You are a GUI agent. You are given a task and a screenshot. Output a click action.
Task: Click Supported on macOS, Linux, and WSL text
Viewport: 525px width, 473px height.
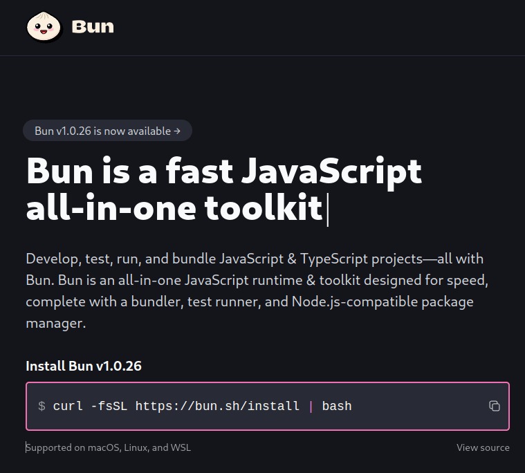click(109, 447)
